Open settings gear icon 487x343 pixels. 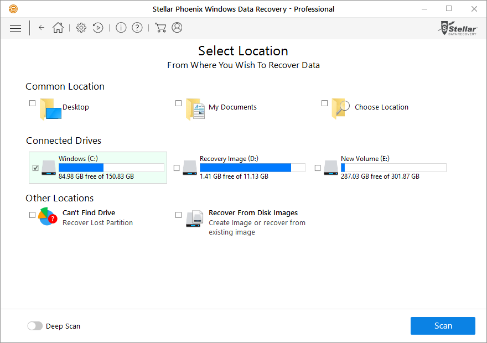point(81,28)
